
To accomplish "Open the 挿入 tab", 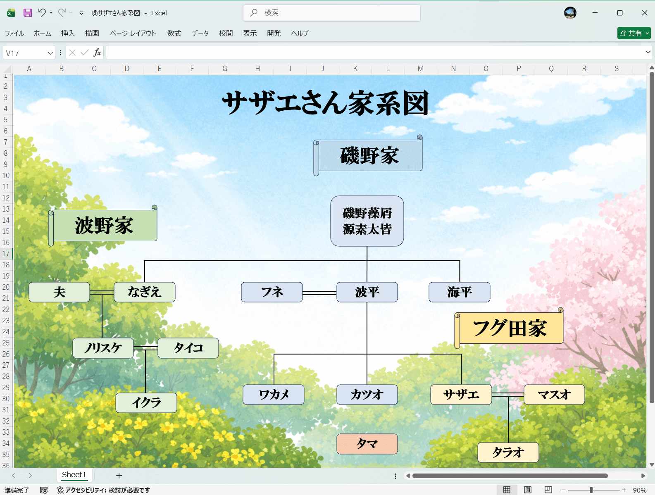I will pos(68,33).
